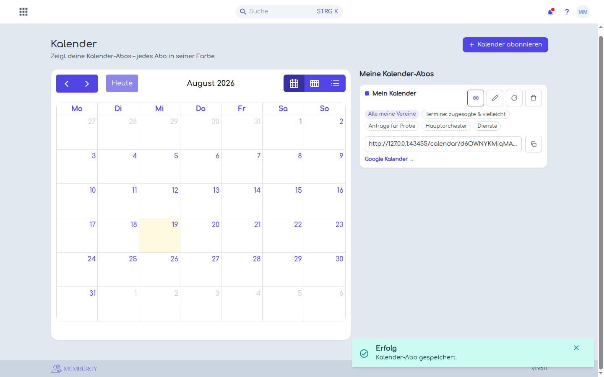Open the notifications bell
This screenshot has height=377, width=604.
(x=550, y=12)
